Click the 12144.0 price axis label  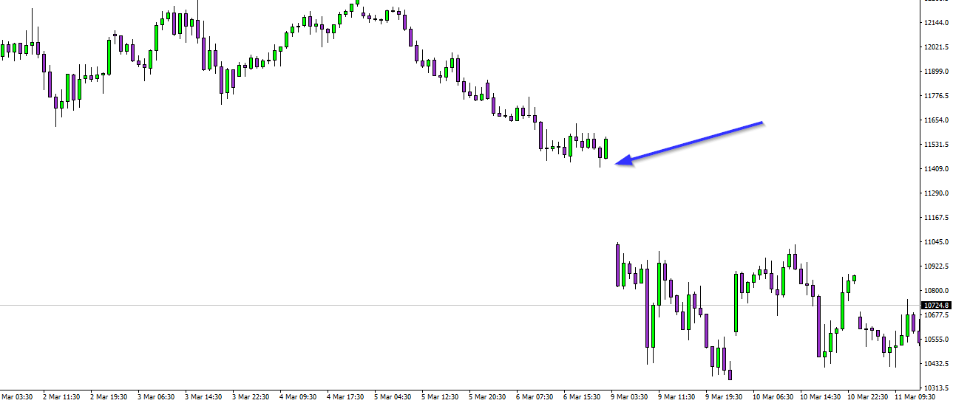(x=936, y=23)
